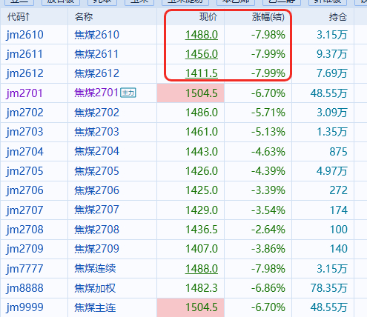Viewport: 367px width, 317px height.
Task: Click price 1407.0 for jm2709
Action: coord(202,249)
